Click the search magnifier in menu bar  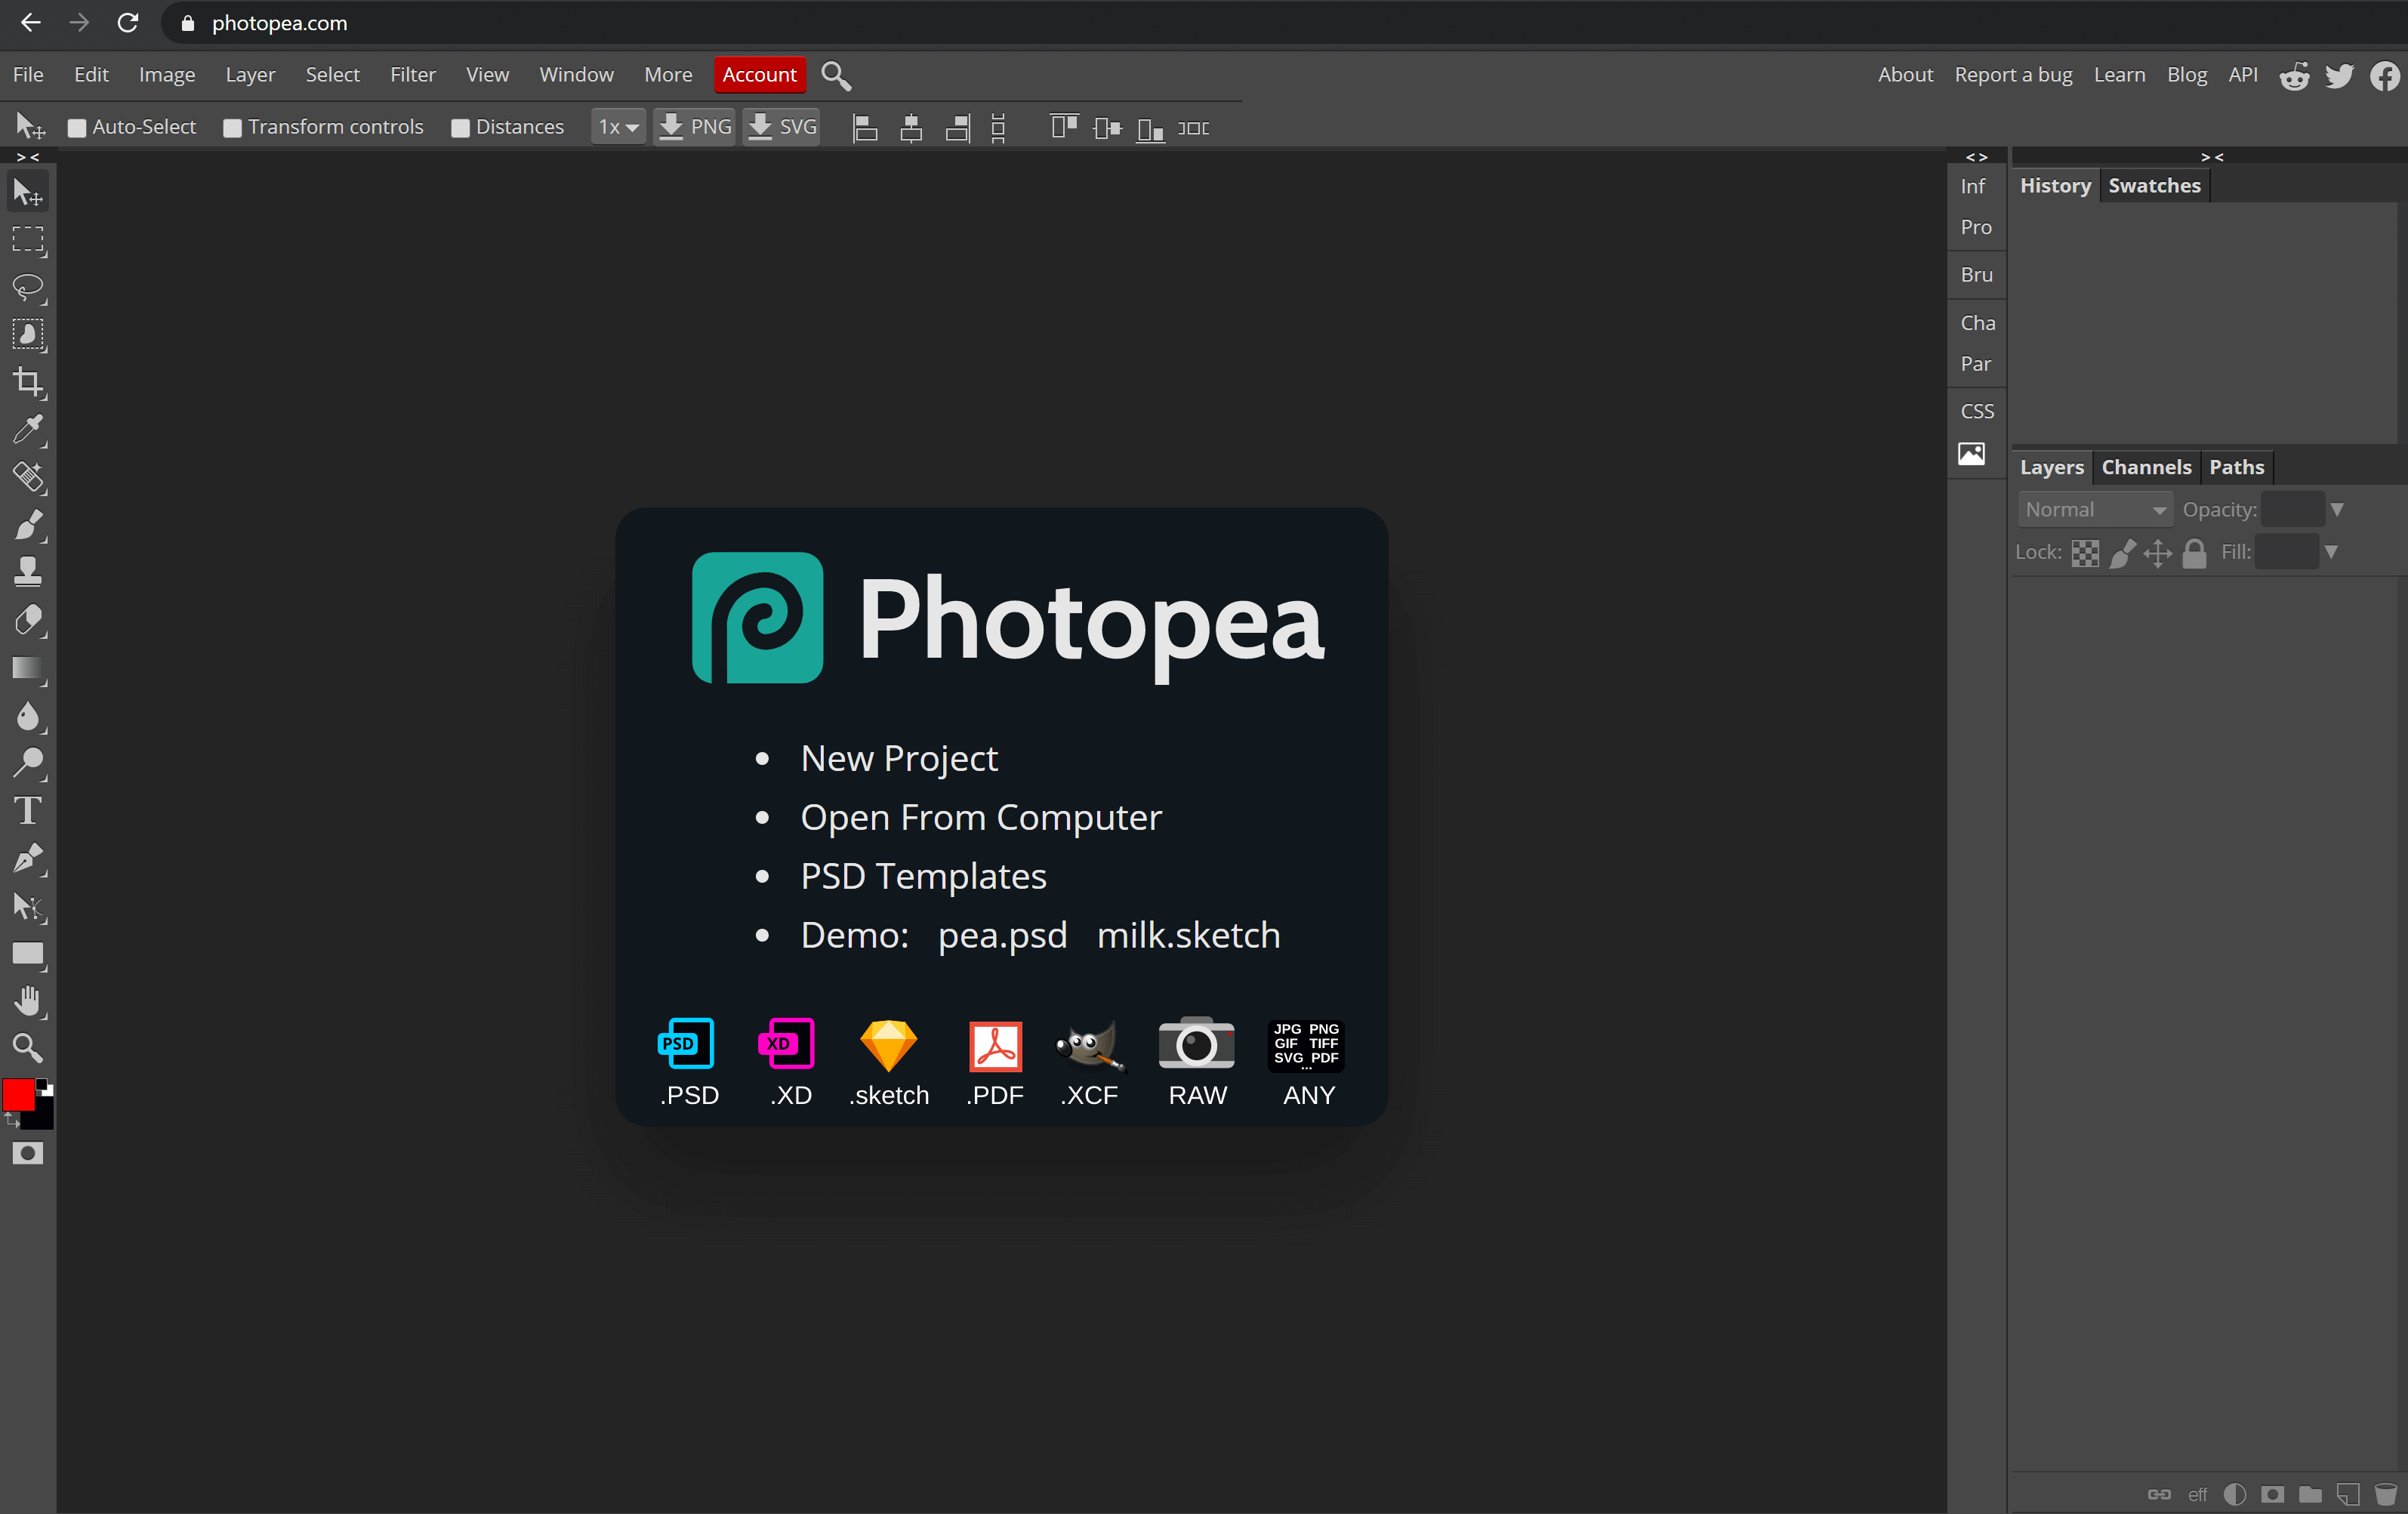click(835, 75)
